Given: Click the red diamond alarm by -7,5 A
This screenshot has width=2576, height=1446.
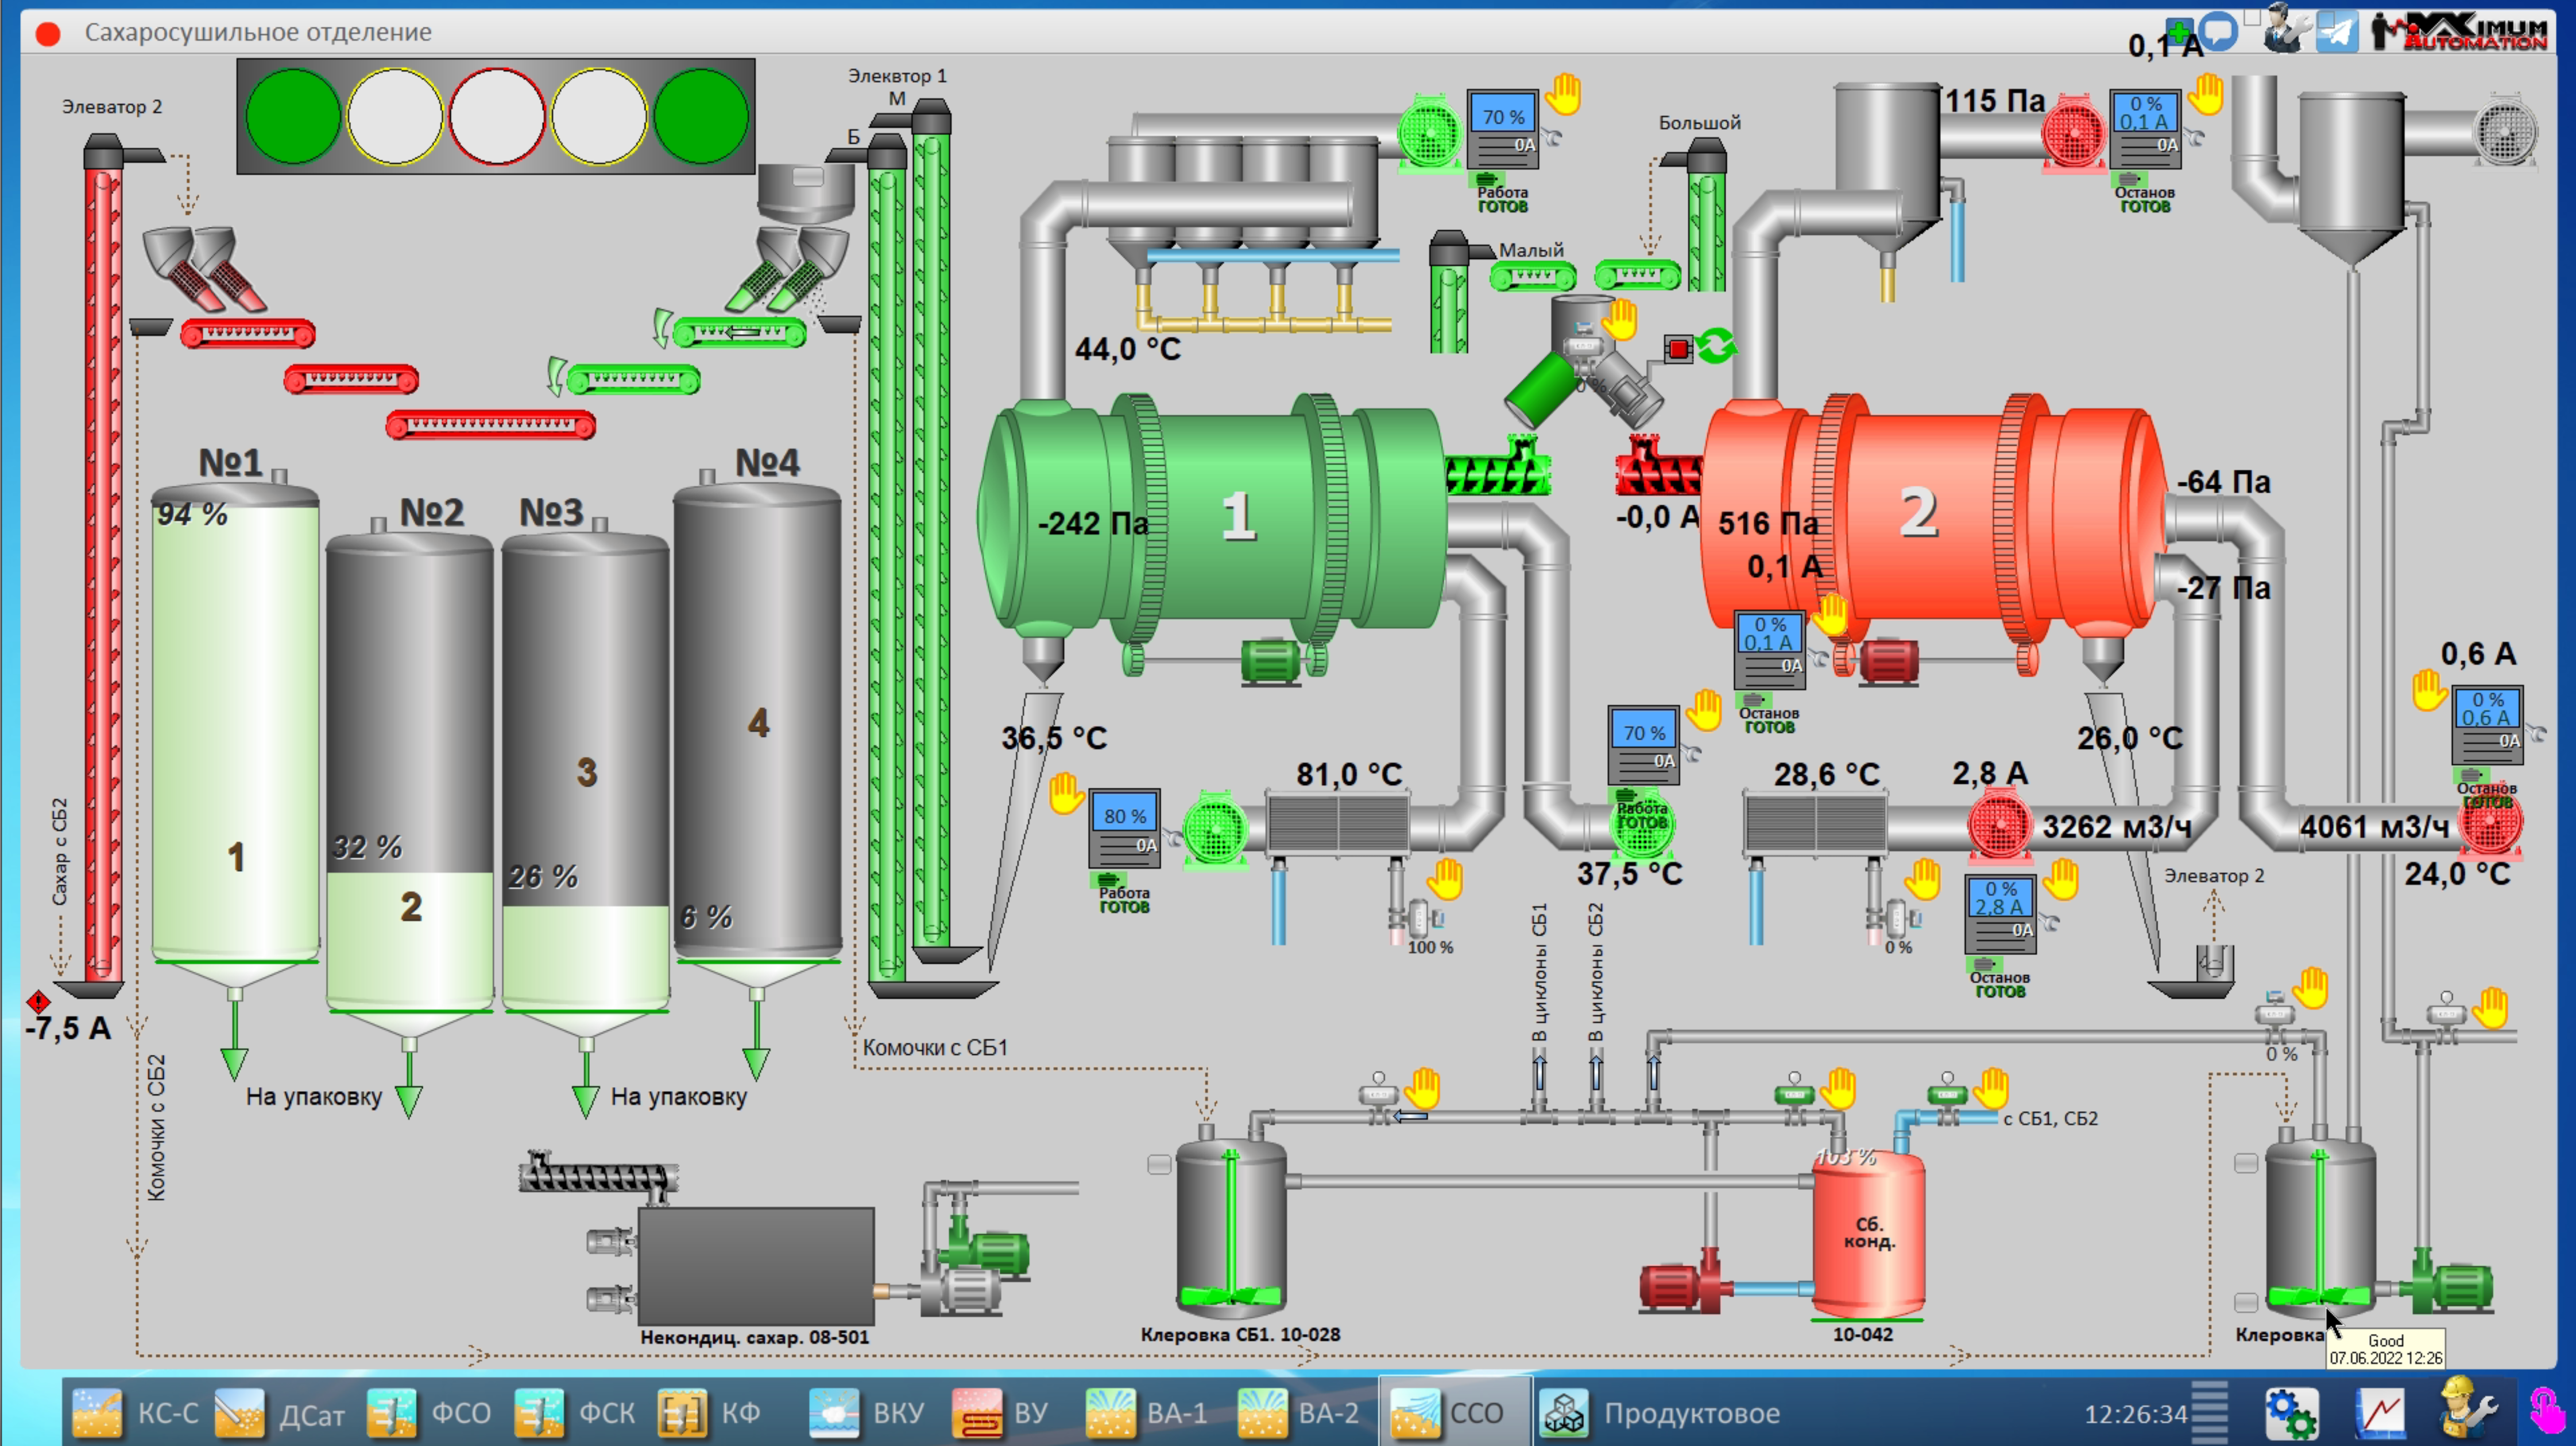Looking at the screenshot, I should point(38,1001).
